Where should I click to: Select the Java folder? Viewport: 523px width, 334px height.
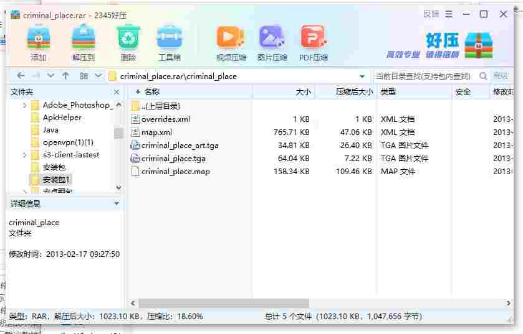point(50,130)
